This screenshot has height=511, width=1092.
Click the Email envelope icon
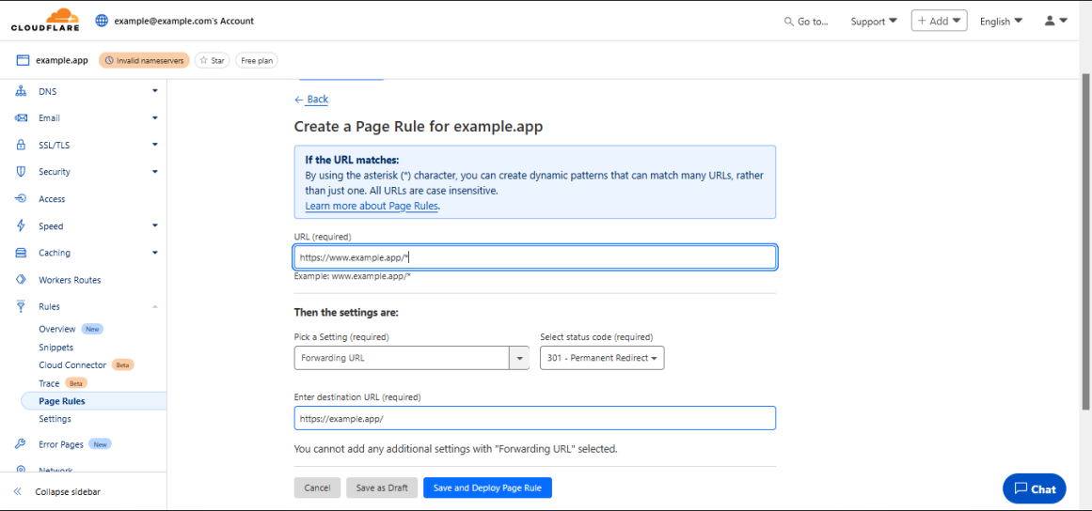tap(21, 118)
